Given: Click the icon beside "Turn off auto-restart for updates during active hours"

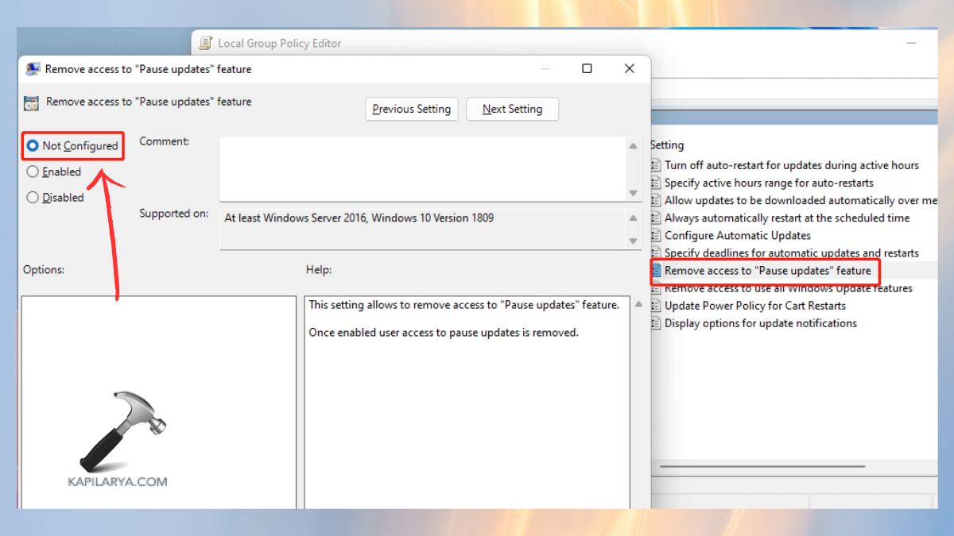Looking at the screenshot, I should [x=656, y=165].
